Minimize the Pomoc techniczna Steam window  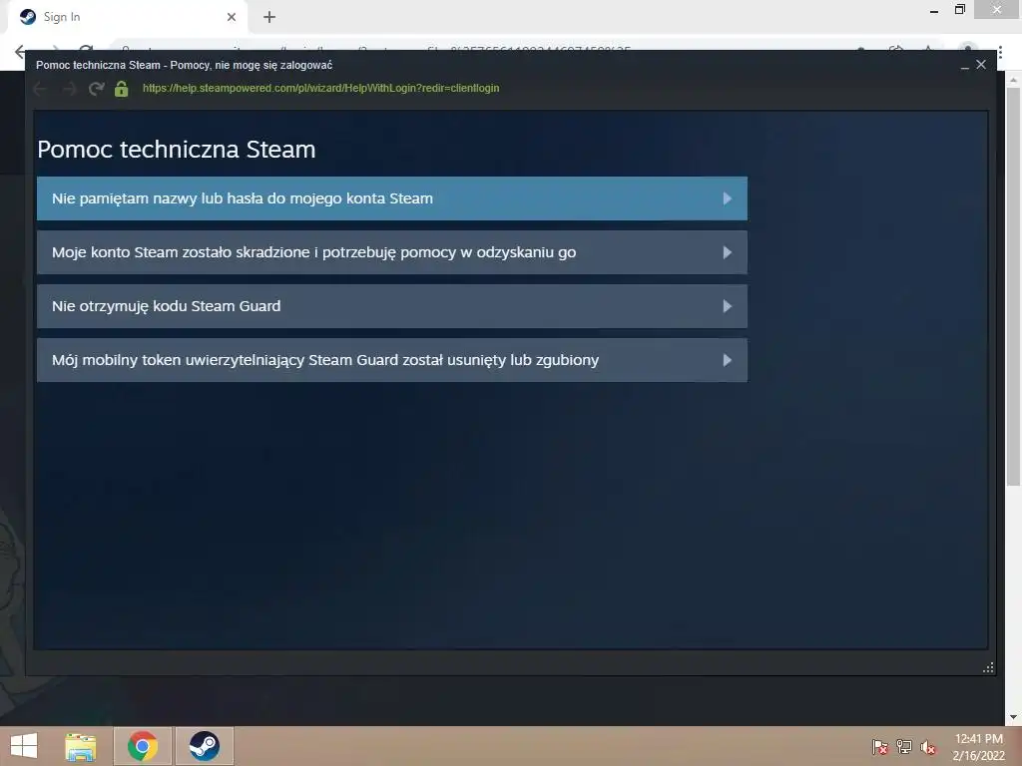[965, 65]
